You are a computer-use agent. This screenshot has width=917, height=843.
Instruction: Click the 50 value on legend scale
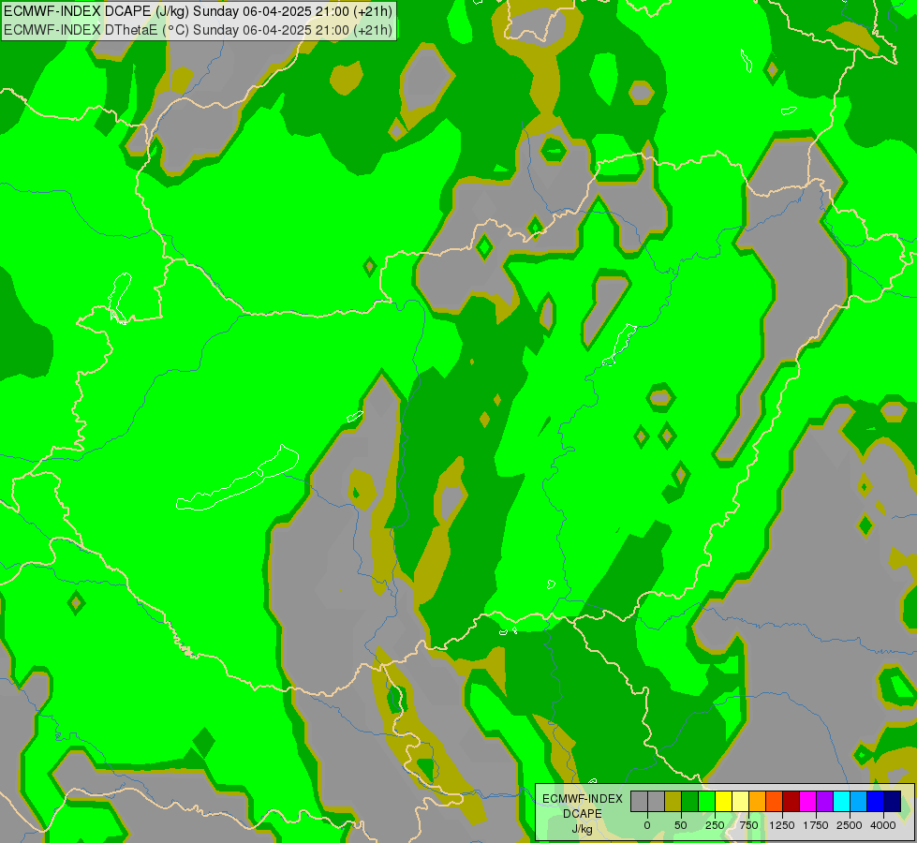tap(681, 825)
